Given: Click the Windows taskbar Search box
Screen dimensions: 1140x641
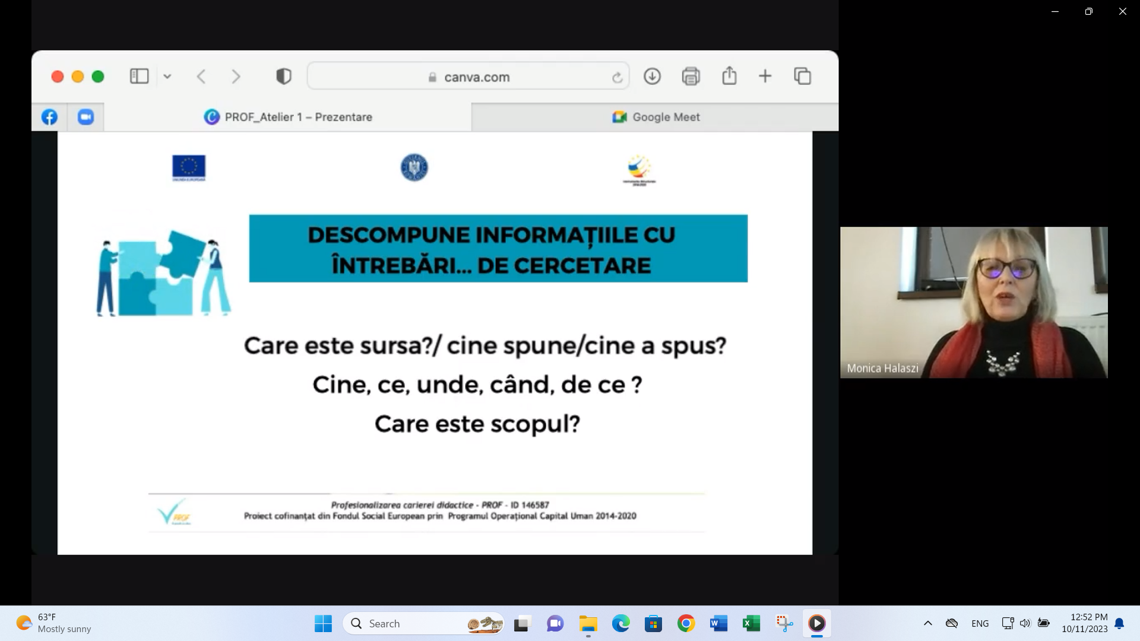Looking at the screenshot, I should [423, 623].
